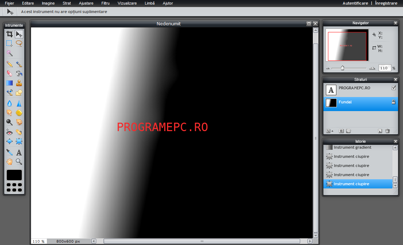
Task: Select the Burn hand tool
Action: pyautogui.click(x=19, y=122)
